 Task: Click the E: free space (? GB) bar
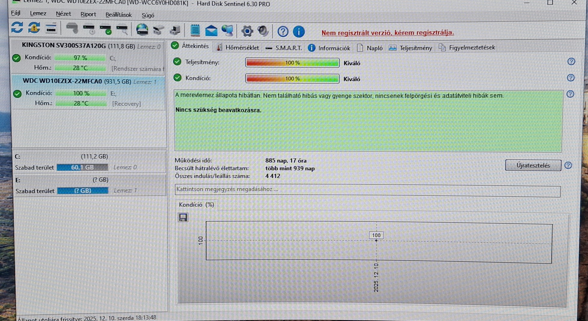tap(83, 191)
